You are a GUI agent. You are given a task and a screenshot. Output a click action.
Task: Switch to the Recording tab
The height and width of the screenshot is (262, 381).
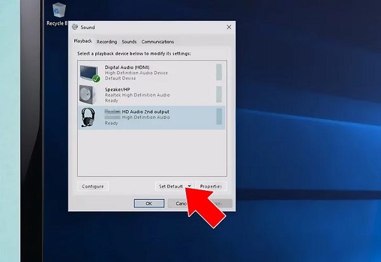[107, 42]
